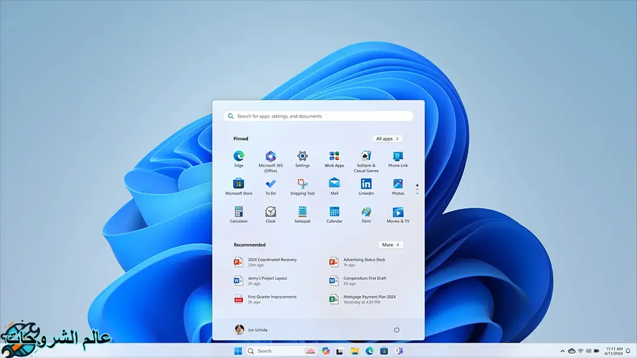
Task: Open Settings from pinned apps
Action: (302, 159)
